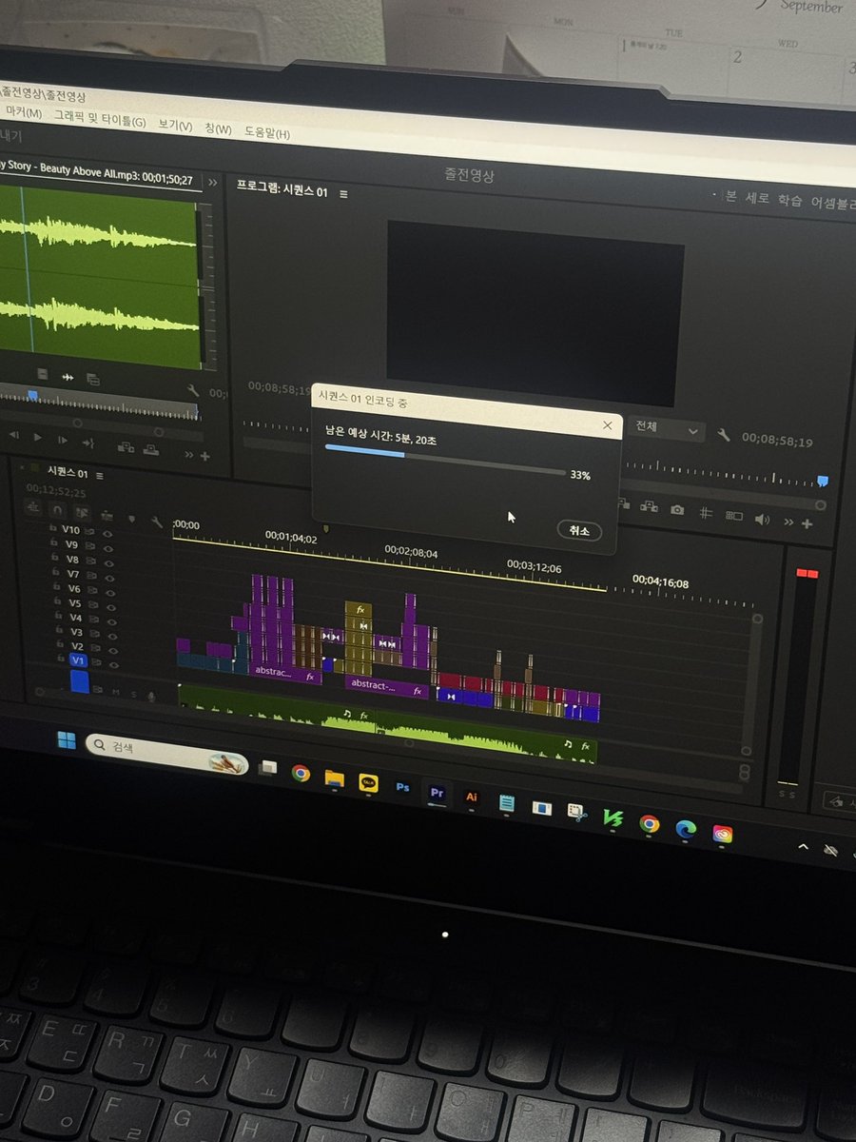Open the 전체 playback resolution dropdown
Screen dimensions: 856x1142
(x=669, y=428)
